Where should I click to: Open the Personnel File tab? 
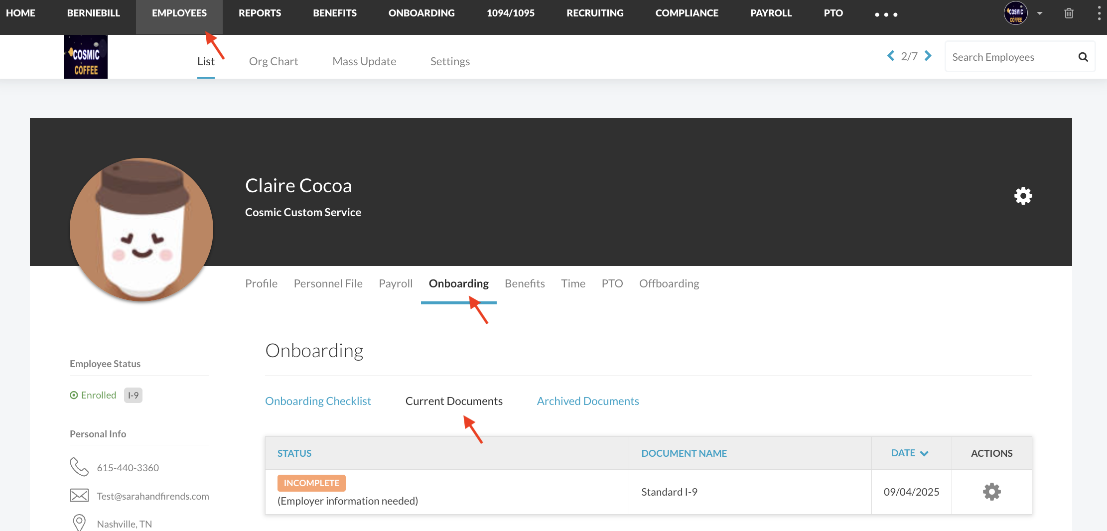tap(328, 283)
